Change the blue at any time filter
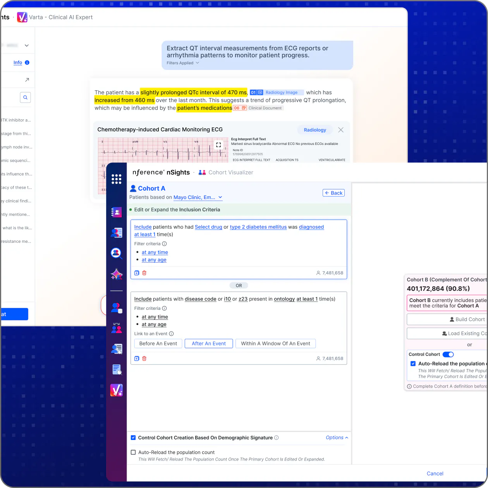 [x=155, y=252]
